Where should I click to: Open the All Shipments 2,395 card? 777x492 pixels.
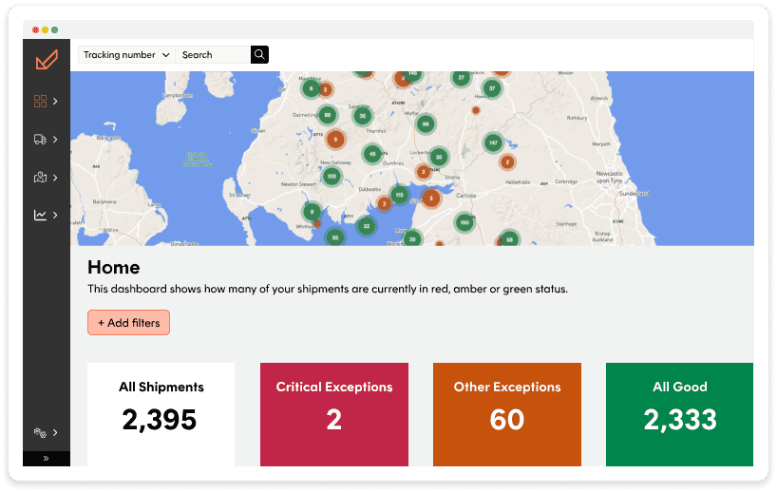tap(161, 414)
